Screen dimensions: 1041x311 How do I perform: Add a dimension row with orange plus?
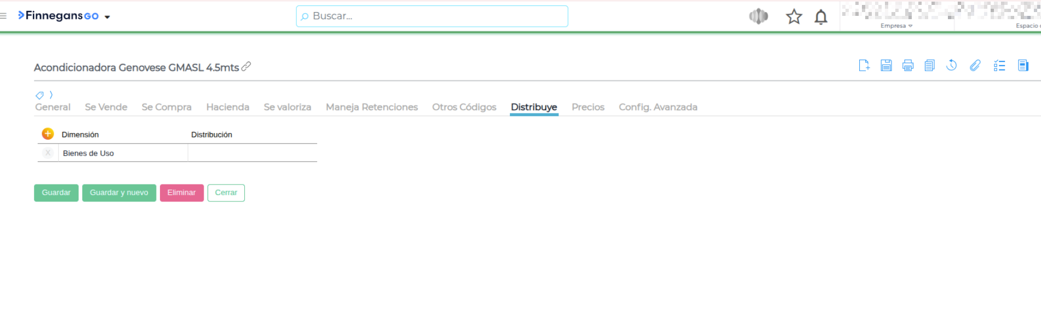click(x=48, y=134)
